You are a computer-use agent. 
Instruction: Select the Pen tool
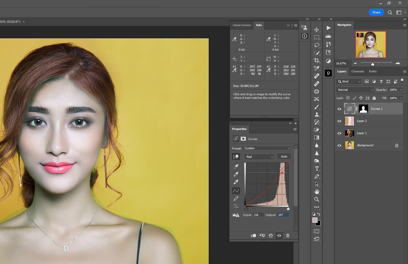coord(317,176)
